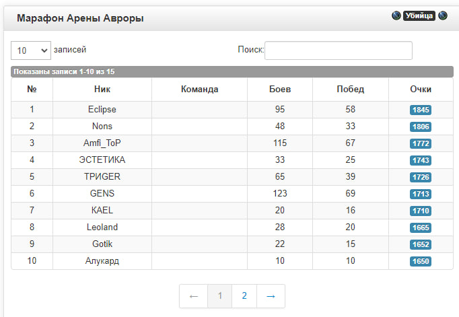This screenshot has height=317, width=459.
Task: Sort by the Боев column header
Action: point(279,90)
